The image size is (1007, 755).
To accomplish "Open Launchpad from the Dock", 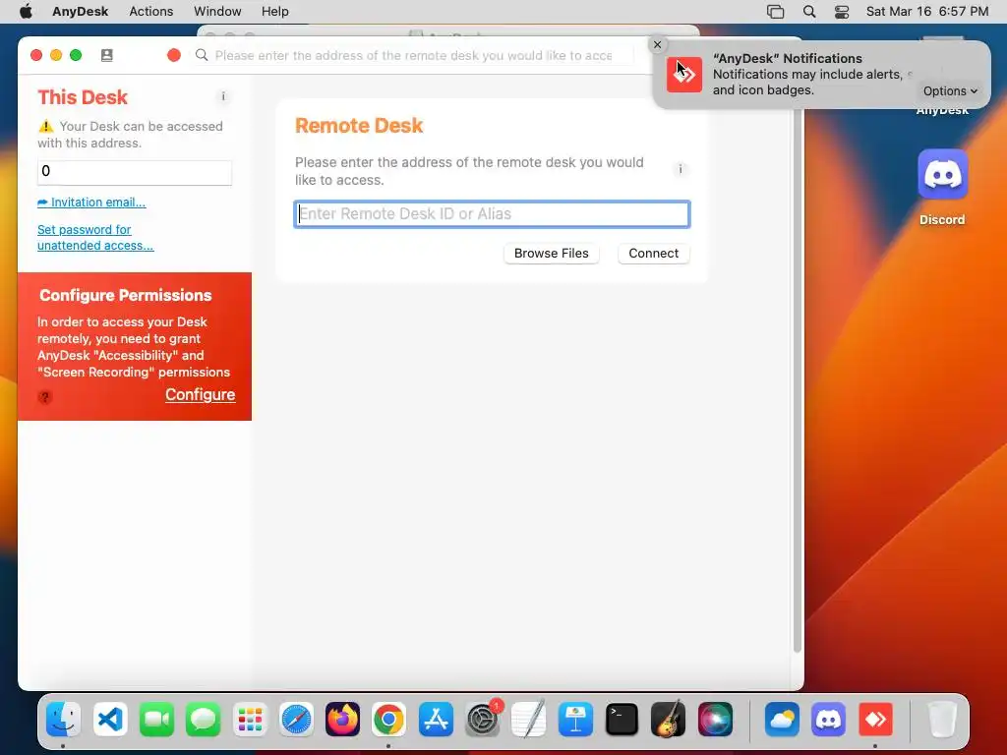I will 250,719.
